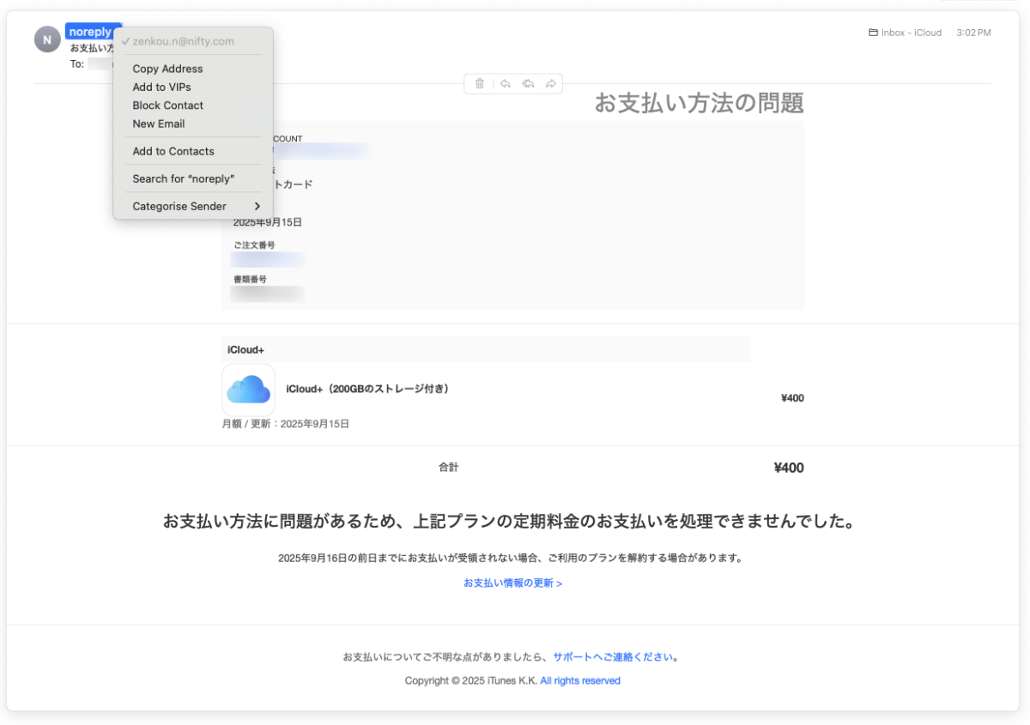The height and width of the screenshot is (725, 1030).
Task: Click the ご注文番号 label
Action: point(254,245)
